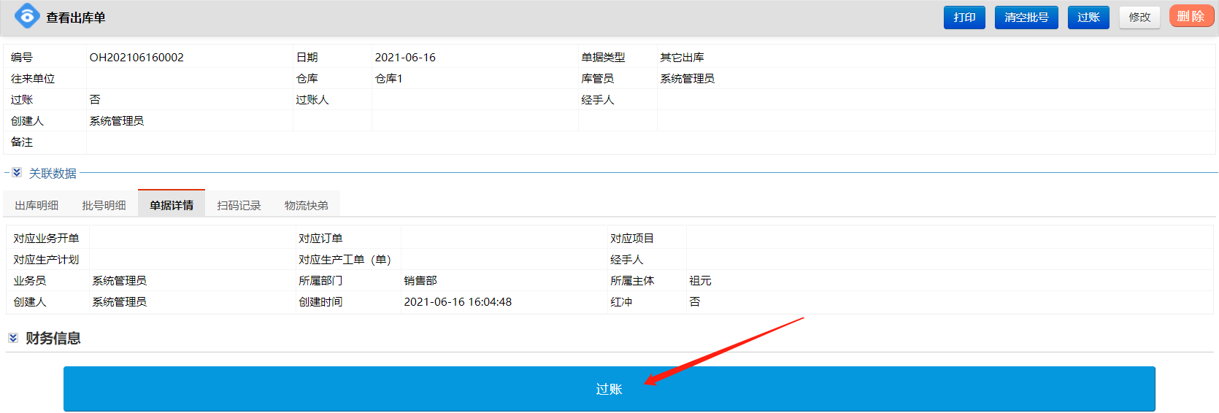The height and width of the screenshot is (413, 1219).
Task: Collapse the 关联数据 section arrow
Action: click(17, 173)
